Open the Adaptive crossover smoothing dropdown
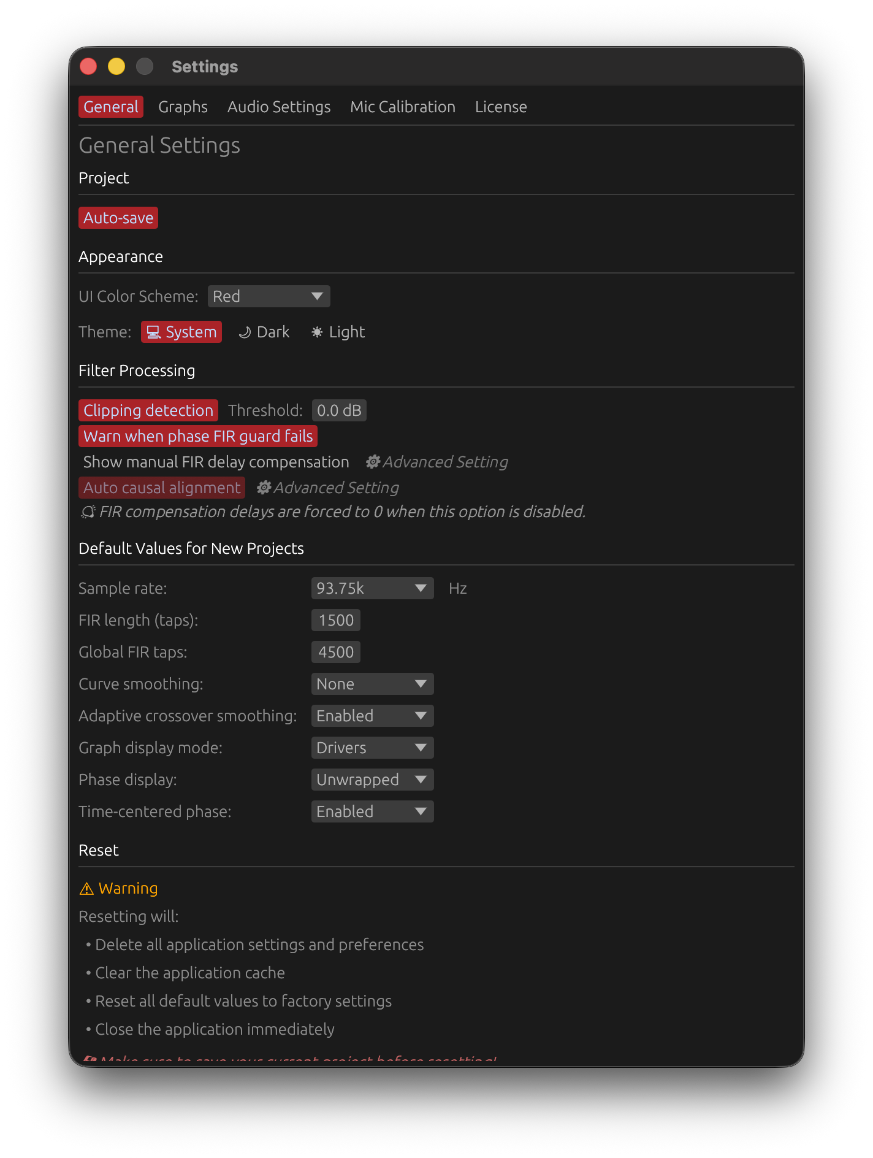 click(373, 716)
